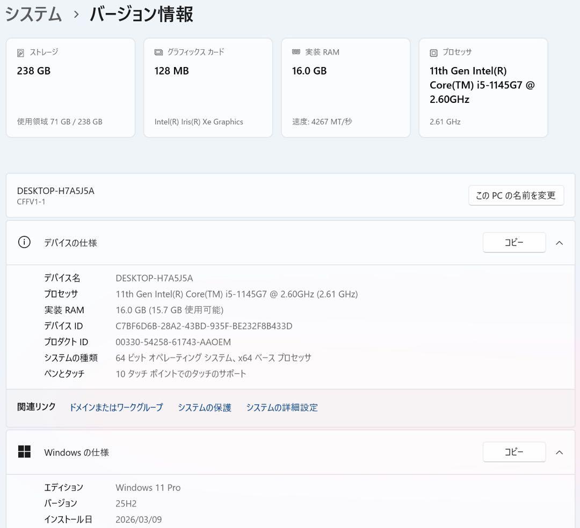Open システム from the breadcrumb
Screen dimensions: 580x528
coord(33,15)
